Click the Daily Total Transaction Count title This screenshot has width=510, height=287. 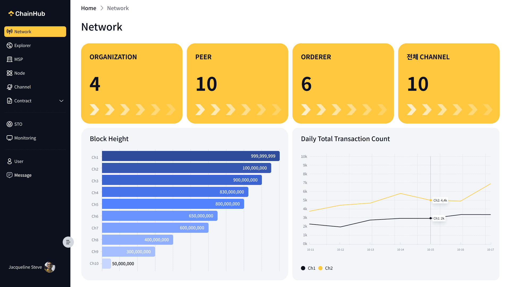point(345,139)
